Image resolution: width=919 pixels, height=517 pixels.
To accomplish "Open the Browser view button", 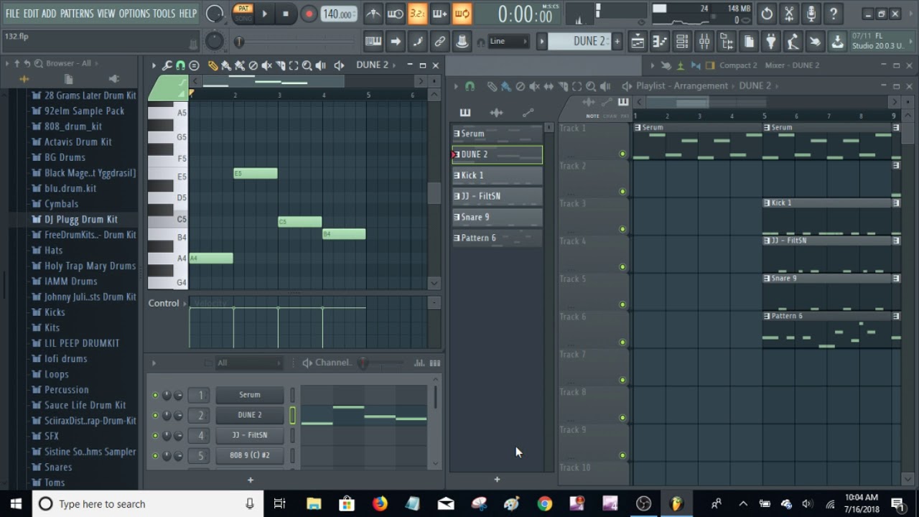I will point(727,42).
